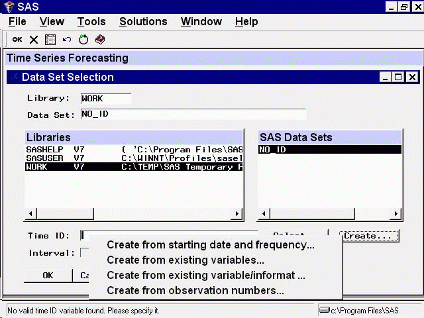Click the blue undo arrow icon
Viewport: 424px width, 318px height.
point(67,40)
